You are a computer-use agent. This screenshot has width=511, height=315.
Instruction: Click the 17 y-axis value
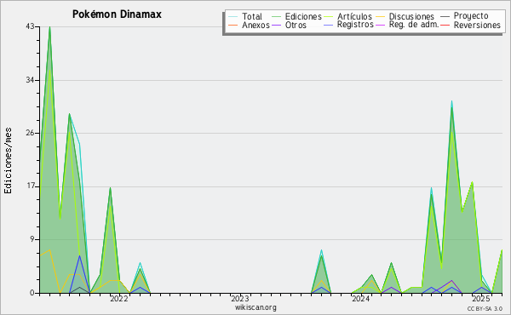[x=30, y=186]
